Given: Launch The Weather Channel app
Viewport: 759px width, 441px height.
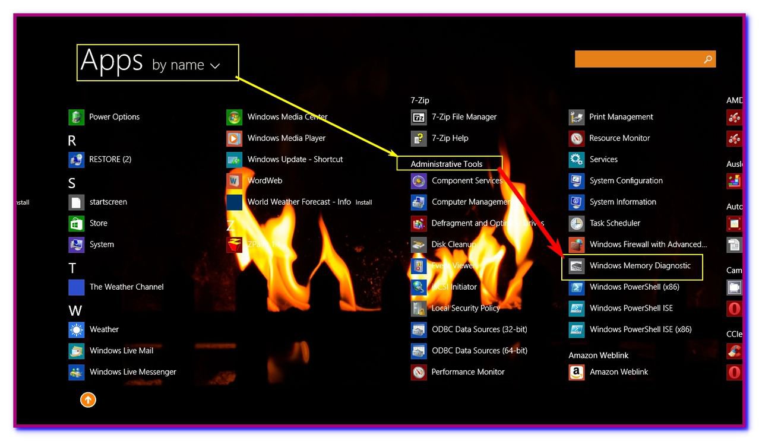Looking at the screenshot, I should click(x=116, y=287).
